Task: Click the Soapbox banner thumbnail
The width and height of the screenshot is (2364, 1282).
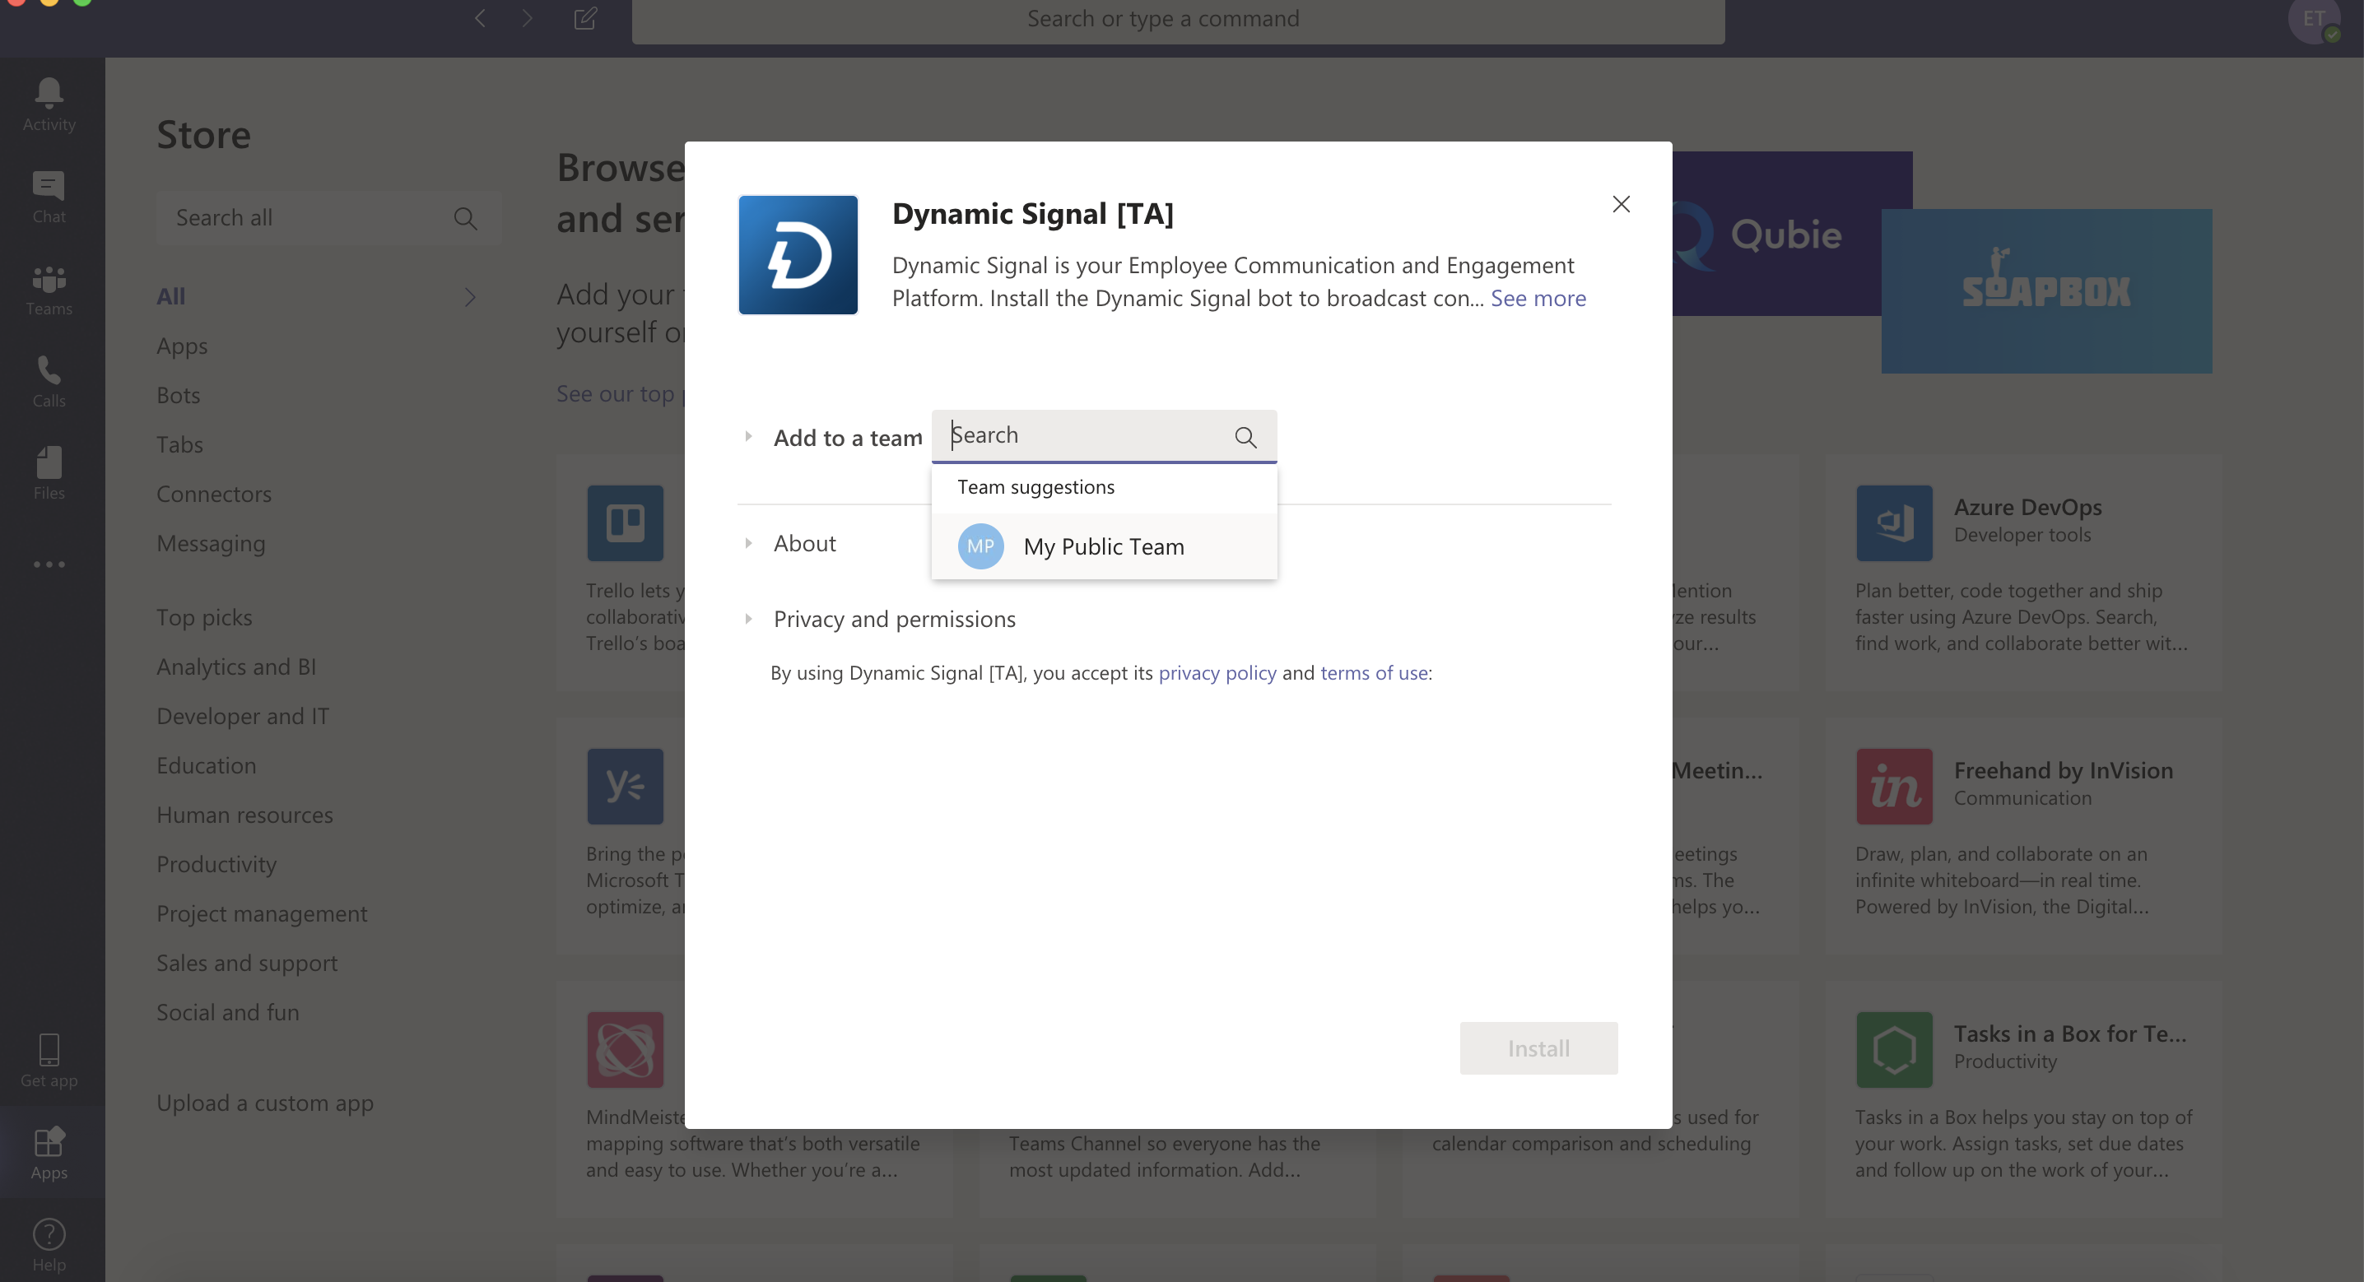Action: [x=2046, y=291]
